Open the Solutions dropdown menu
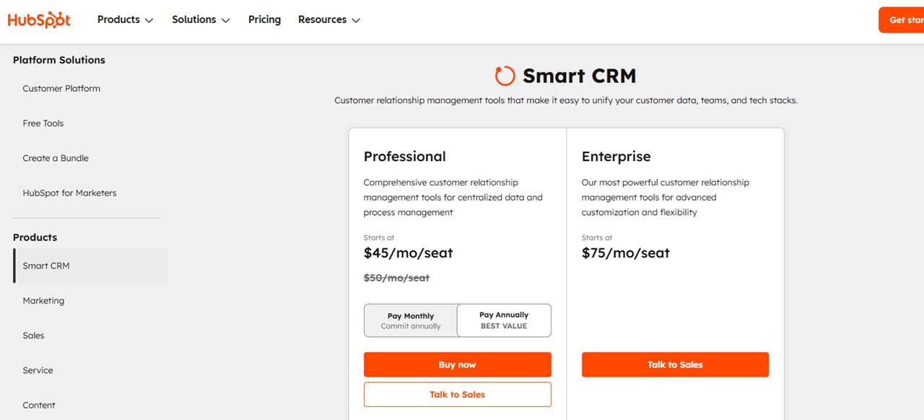Viewport: 924px width, 420px height. [x=200, y=19]
